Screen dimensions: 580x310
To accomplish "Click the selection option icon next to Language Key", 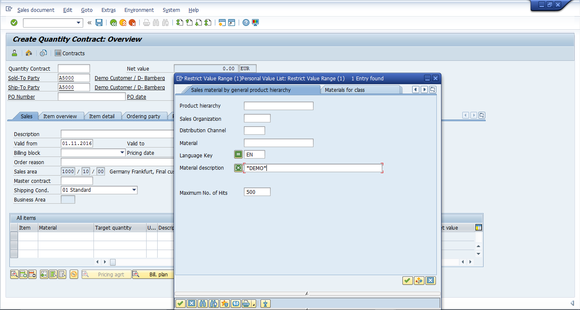I will tap(238, 154).
